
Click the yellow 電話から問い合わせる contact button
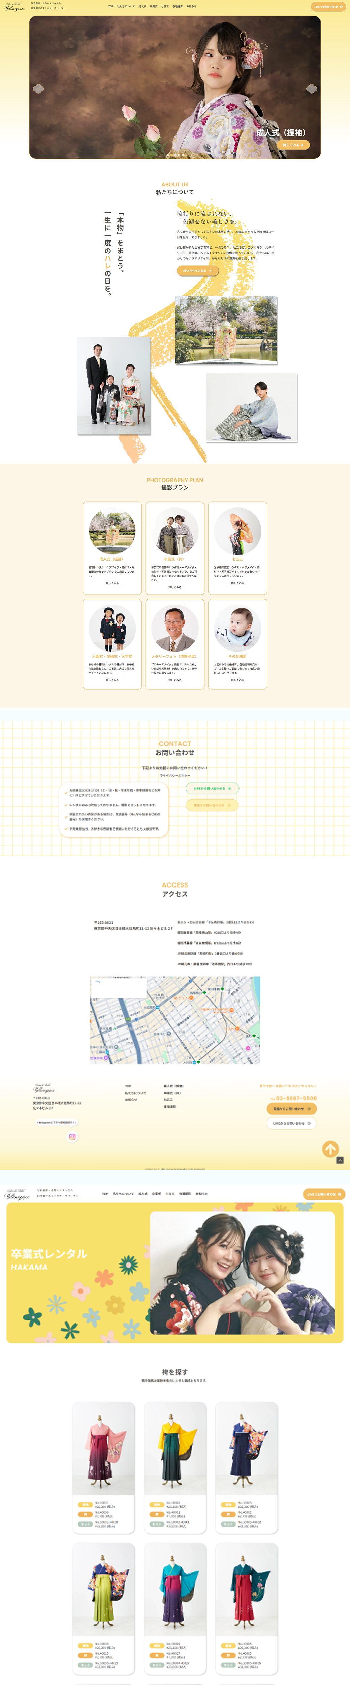[x=212, y=805]
